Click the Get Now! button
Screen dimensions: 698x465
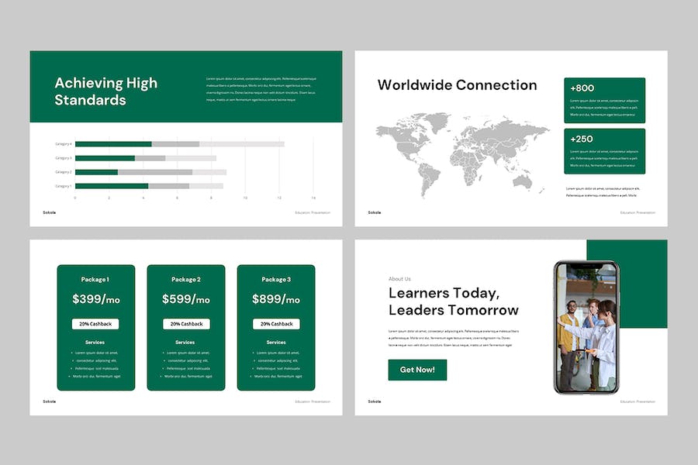[417, 370]
